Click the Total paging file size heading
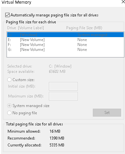This screenshot has width=125, height=154. pyautogui.click(x=34, y=124)
